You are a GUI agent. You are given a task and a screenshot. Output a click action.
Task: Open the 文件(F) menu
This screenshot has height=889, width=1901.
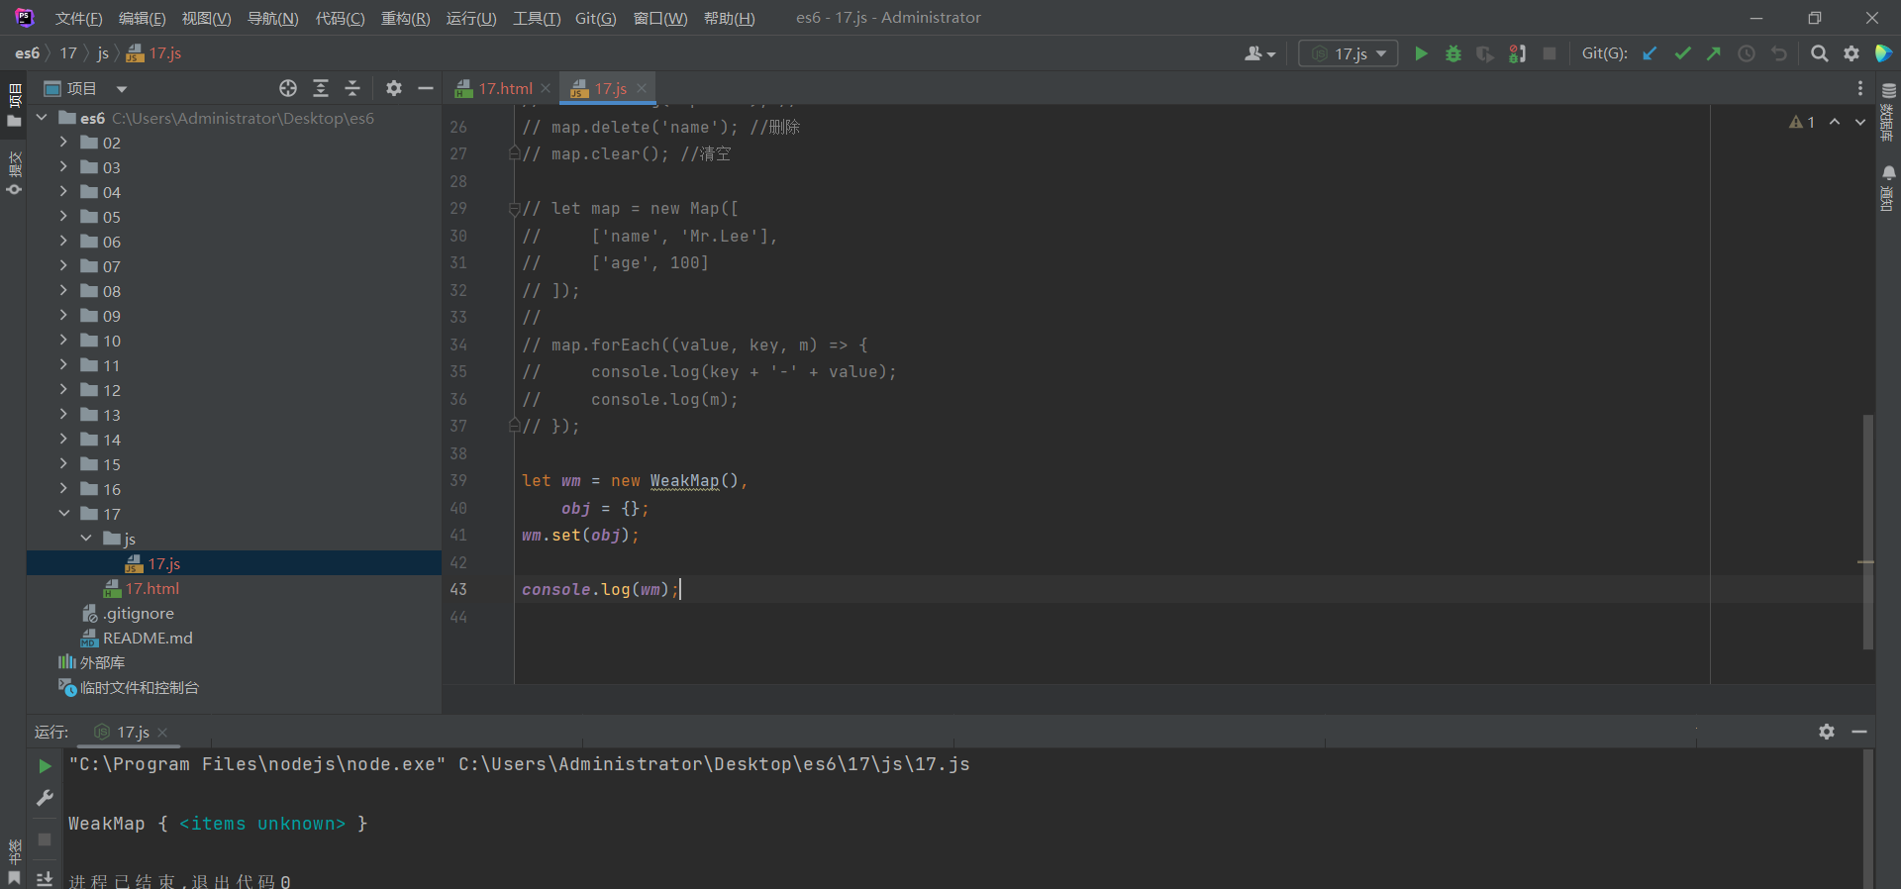point(78,18)
